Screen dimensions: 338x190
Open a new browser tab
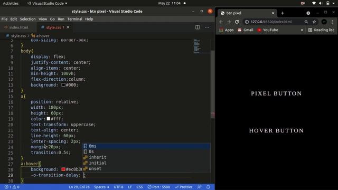pyautogui.click(x=283, y=13)
